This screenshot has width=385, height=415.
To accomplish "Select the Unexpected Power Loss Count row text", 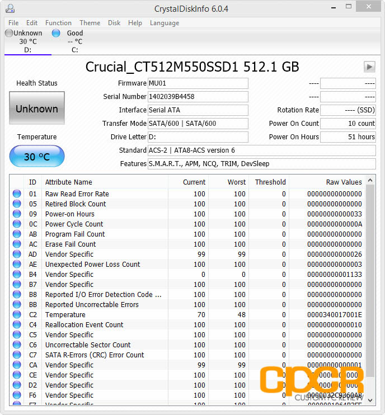I will tap(92, 264).
